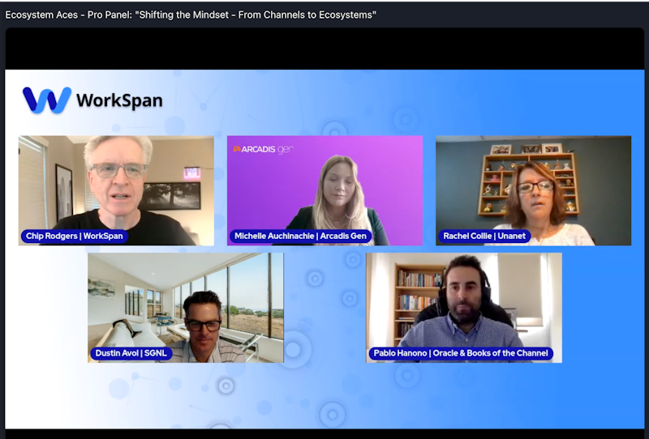Select the Michelle Auchinachie video tile

click(325, 190)
